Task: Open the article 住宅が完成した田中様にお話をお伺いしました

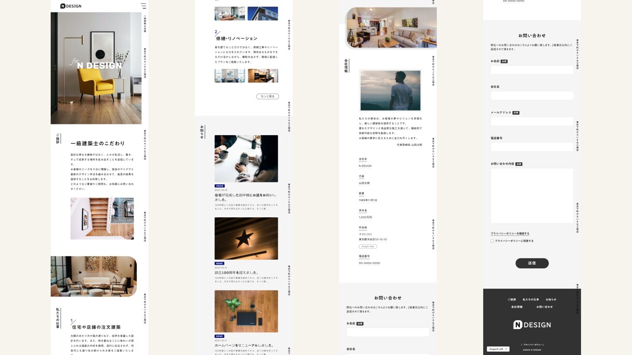Action: (x=246, y=197)
